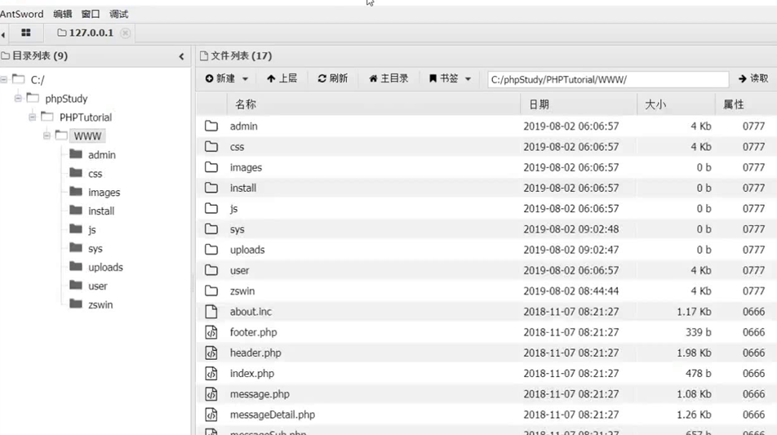Click uploads folder icon in file list
Image resolution: width=777 pixels, height=435 pixels.
[x=211, y=249]
